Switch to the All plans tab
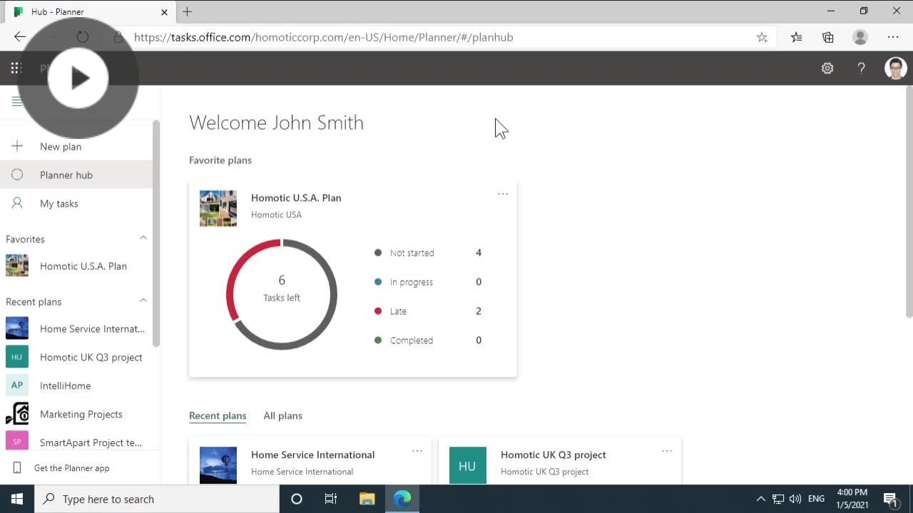Viewport: 913px width, 513px height. coord(282,415)
